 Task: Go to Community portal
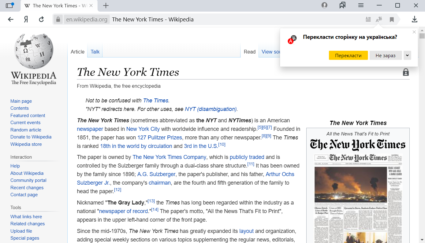click(x=28, y=180)
